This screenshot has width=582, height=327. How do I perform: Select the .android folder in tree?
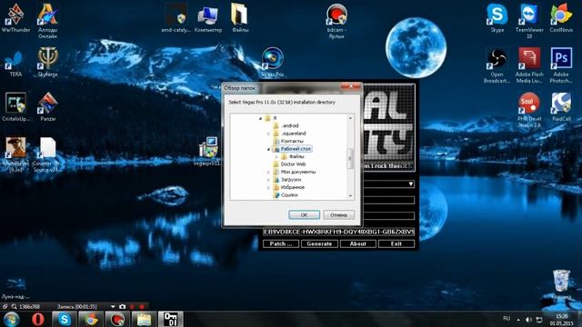[x=289, y=125]
